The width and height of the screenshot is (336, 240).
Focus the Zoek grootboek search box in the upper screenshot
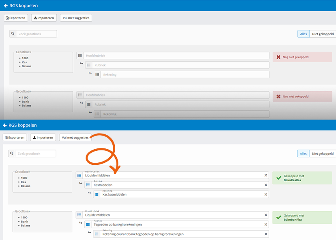coord(36,34)
